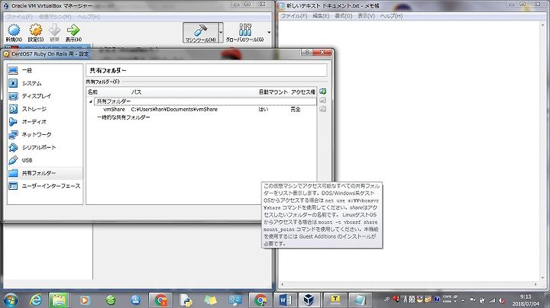The width and height of the screenshot is (550, 308).
Task: Open 書式(O) menu in Notepad
Action: (344, 16)
